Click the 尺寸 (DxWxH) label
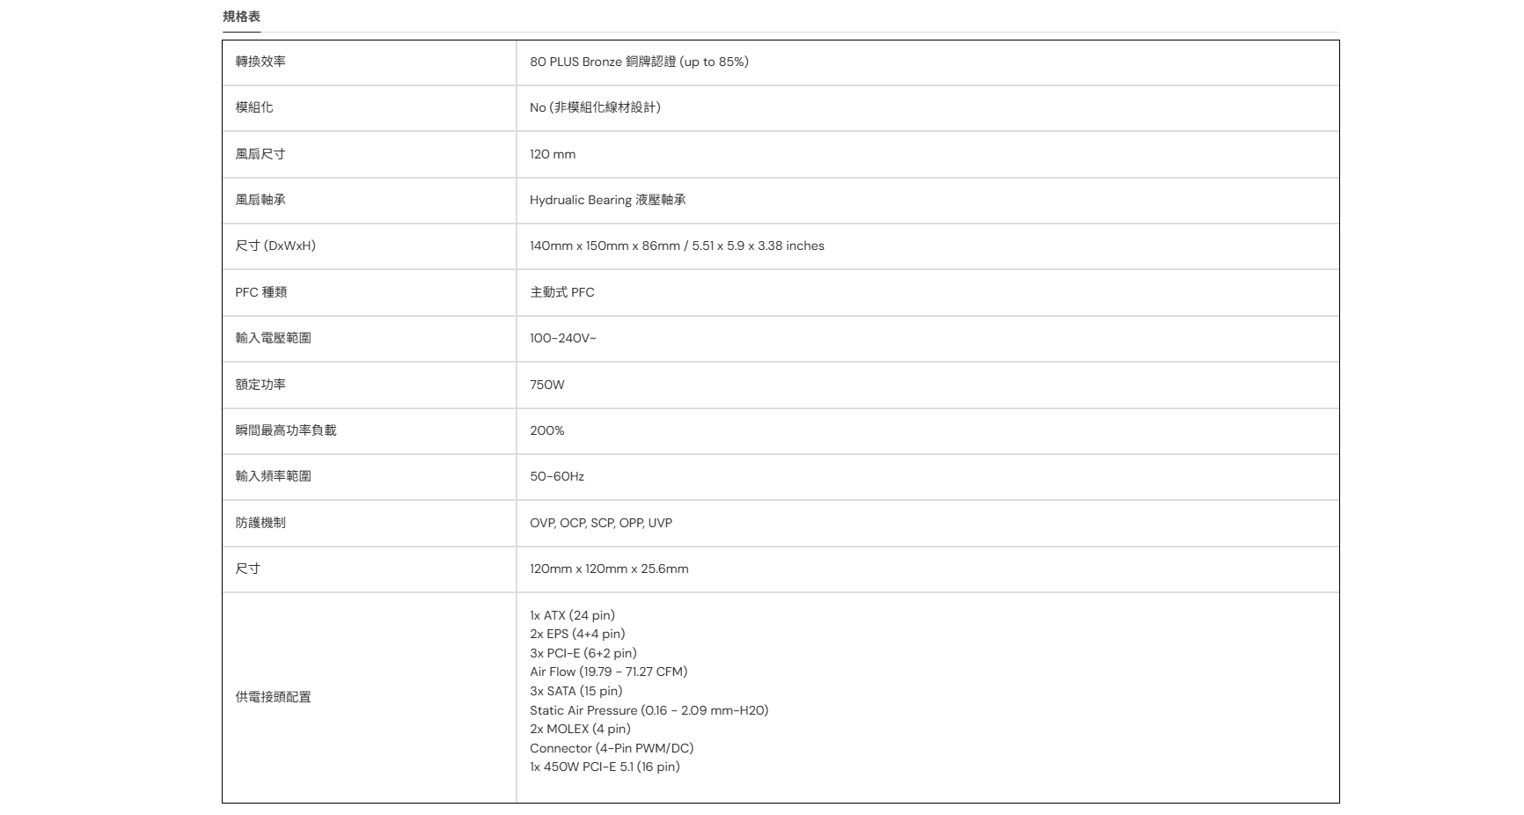The width and height of the screenshot is (1524, 815). (x=275, y=246)
